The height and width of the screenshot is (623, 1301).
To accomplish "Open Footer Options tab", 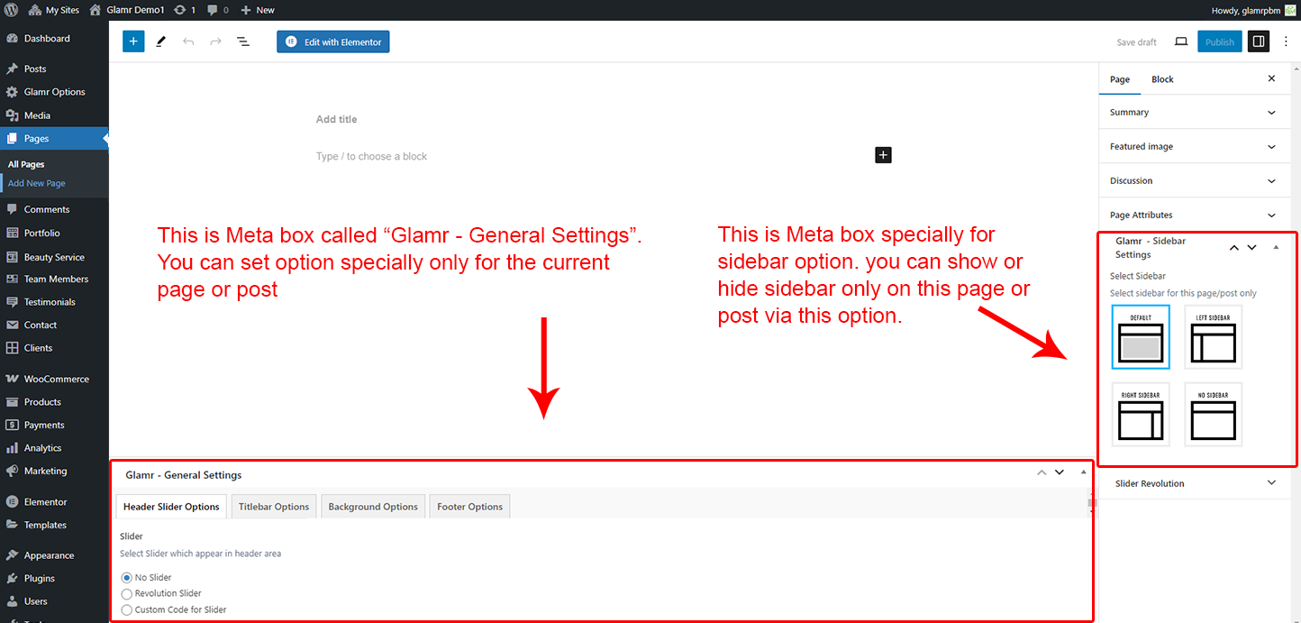I will click(469, 507).
